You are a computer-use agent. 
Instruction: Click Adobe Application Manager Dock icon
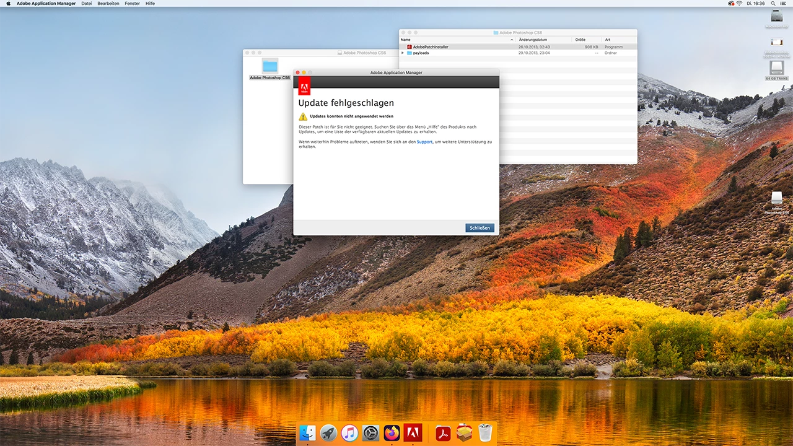pos(413,432)
